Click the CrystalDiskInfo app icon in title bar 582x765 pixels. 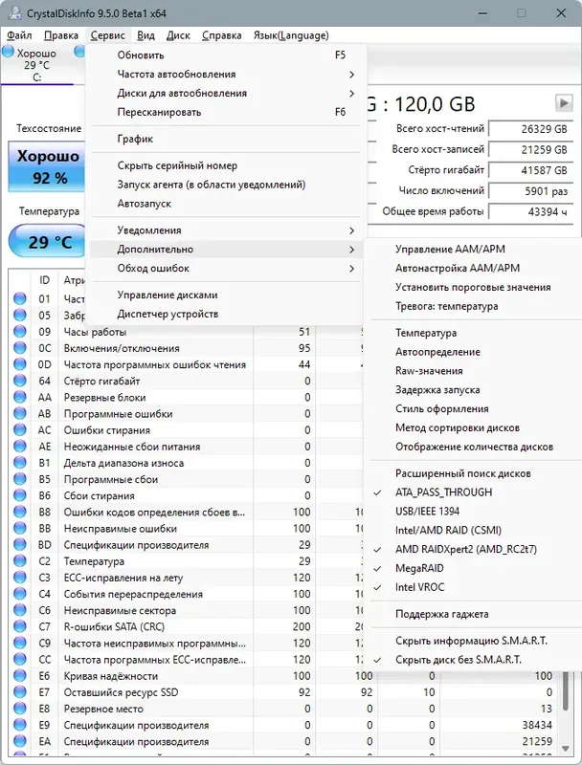coord(14,13)
